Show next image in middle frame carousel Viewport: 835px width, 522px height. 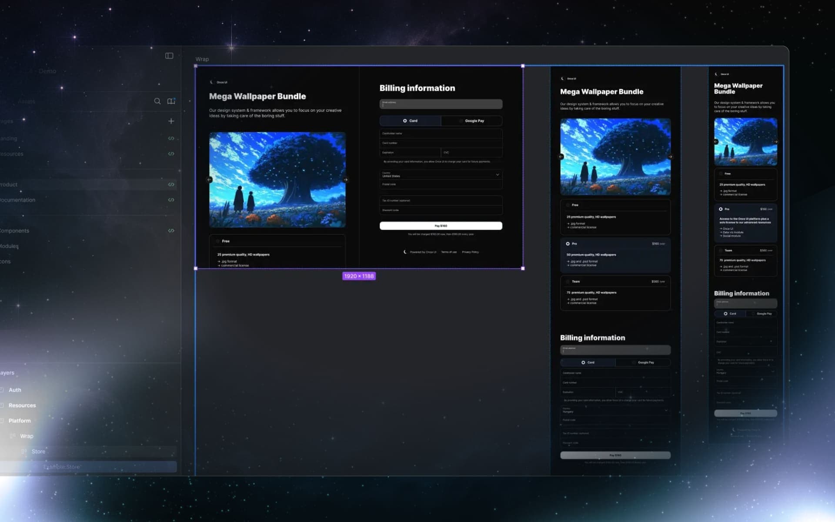[x=670, y=157]
